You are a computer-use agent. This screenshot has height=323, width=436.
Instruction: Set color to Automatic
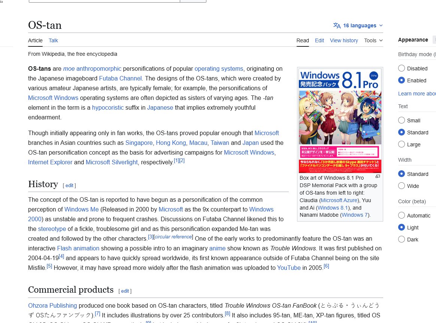pyautogui.click(x=401, y=215)
